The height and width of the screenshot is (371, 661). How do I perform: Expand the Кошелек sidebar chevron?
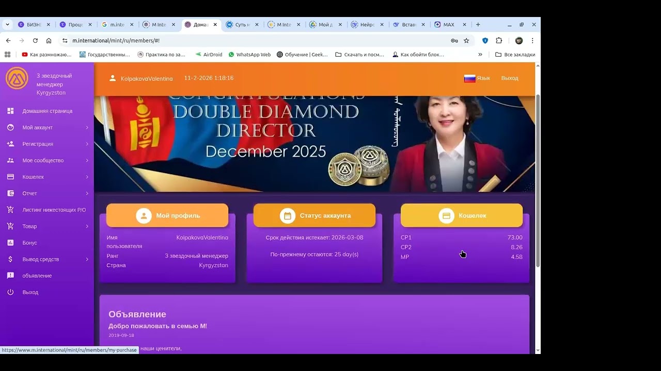click(x=87, y=177)
